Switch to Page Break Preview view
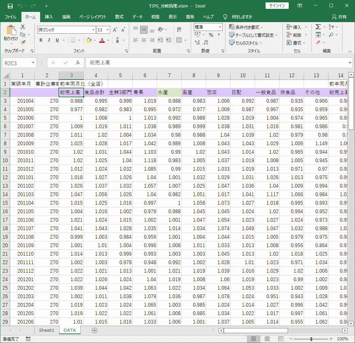 point(281,339)
